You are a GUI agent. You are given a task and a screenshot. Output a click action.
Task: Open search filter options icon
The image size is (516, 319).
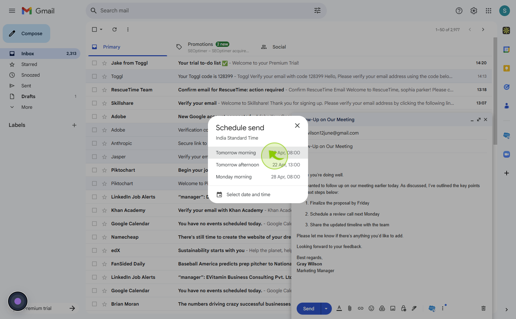(x=317, y=11)
